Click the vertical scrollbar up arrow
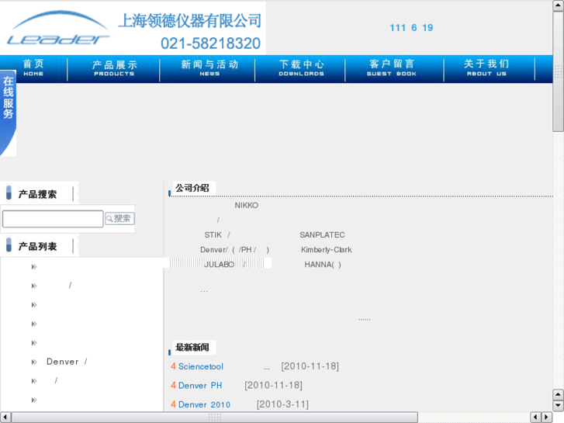 pos(558,5)
